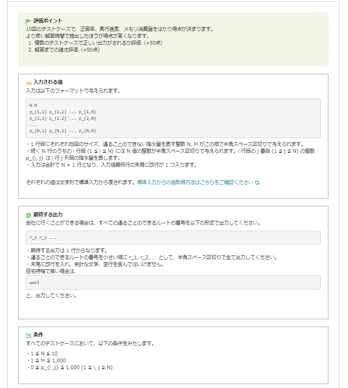Click the constraint on p_{i,j} range
This screenshot has height=388, width=348.
coord(70,367)
